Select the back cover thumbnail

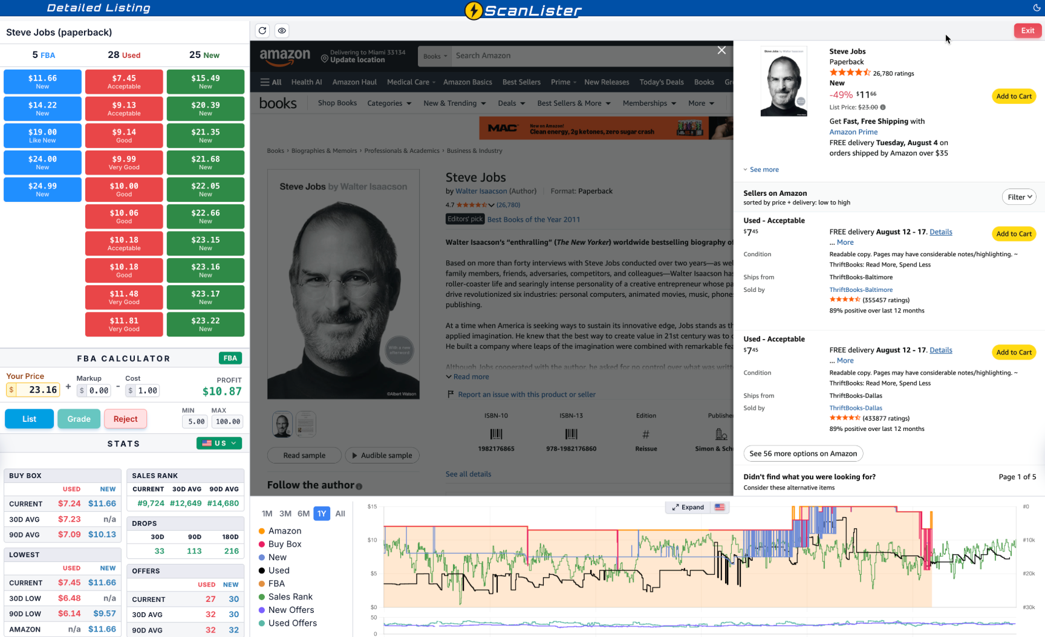pos(305,424)
